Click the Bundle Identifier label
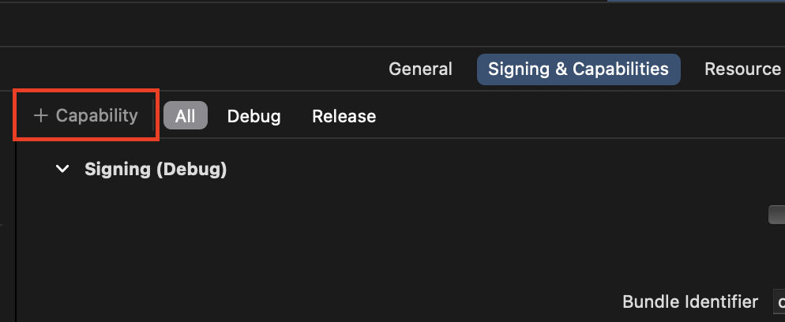 [x=690, y=301]
